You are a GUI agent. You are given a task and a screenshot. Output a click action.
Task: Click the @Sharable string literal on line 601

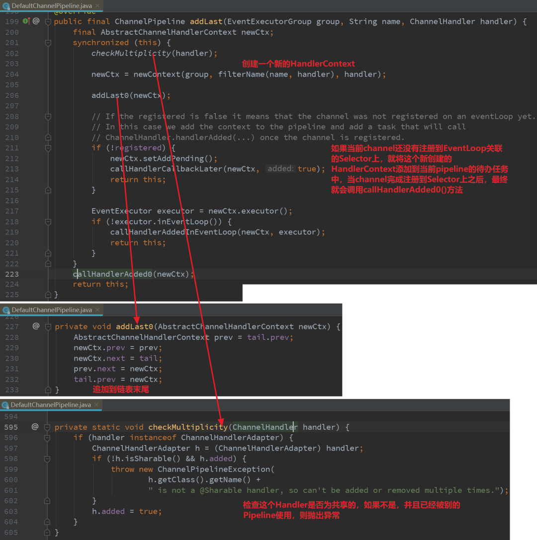pyautogui.click(x=324, y=490)
